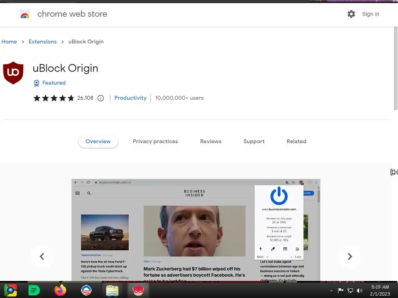Viewport: 398px width, 298px height.
Task: Open Action Center flag tray icon
Action: 340,290
